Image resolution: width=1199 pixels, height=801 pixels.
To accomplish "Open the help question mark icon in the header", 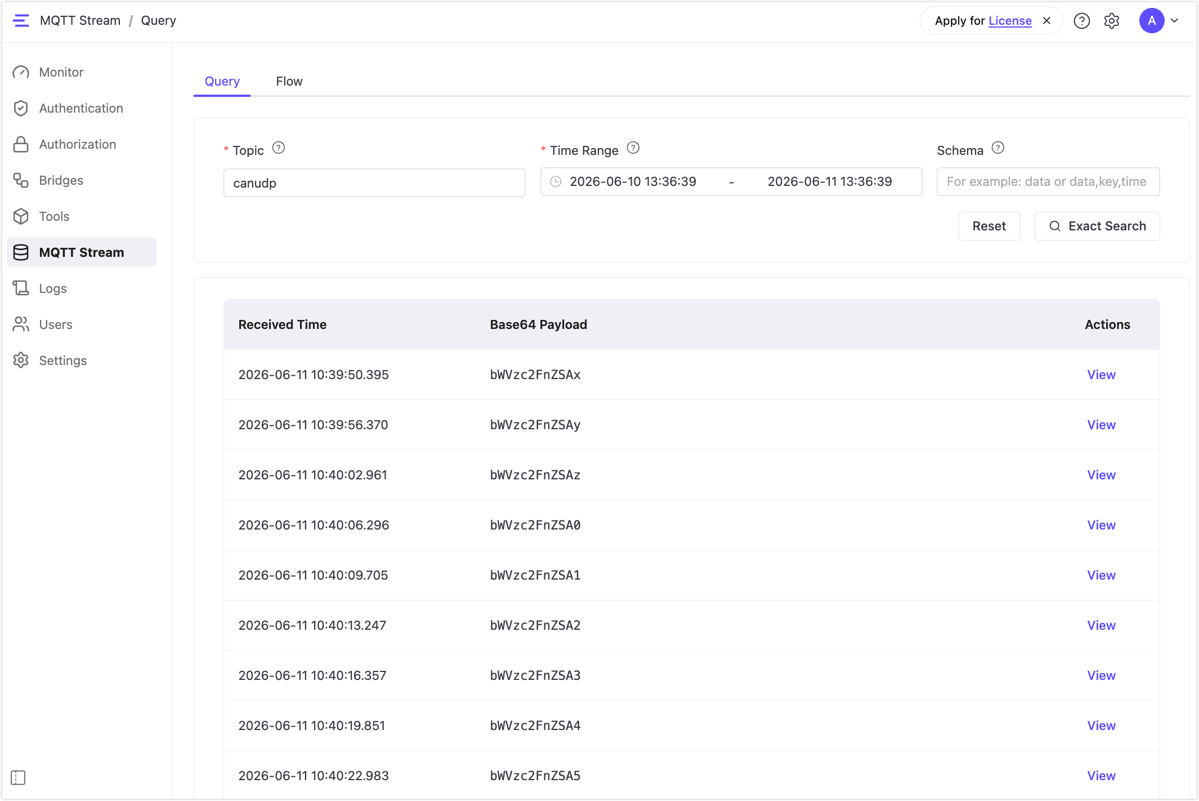I will pos(1081,21).
